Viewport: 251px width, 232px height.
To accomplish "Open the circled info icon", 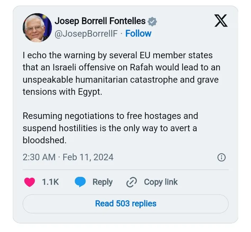I will [221, 157].
